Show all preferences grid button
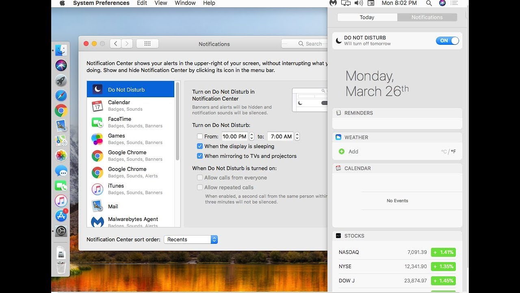Viewport: 520px width, 293px height. [x=147, y=44]
